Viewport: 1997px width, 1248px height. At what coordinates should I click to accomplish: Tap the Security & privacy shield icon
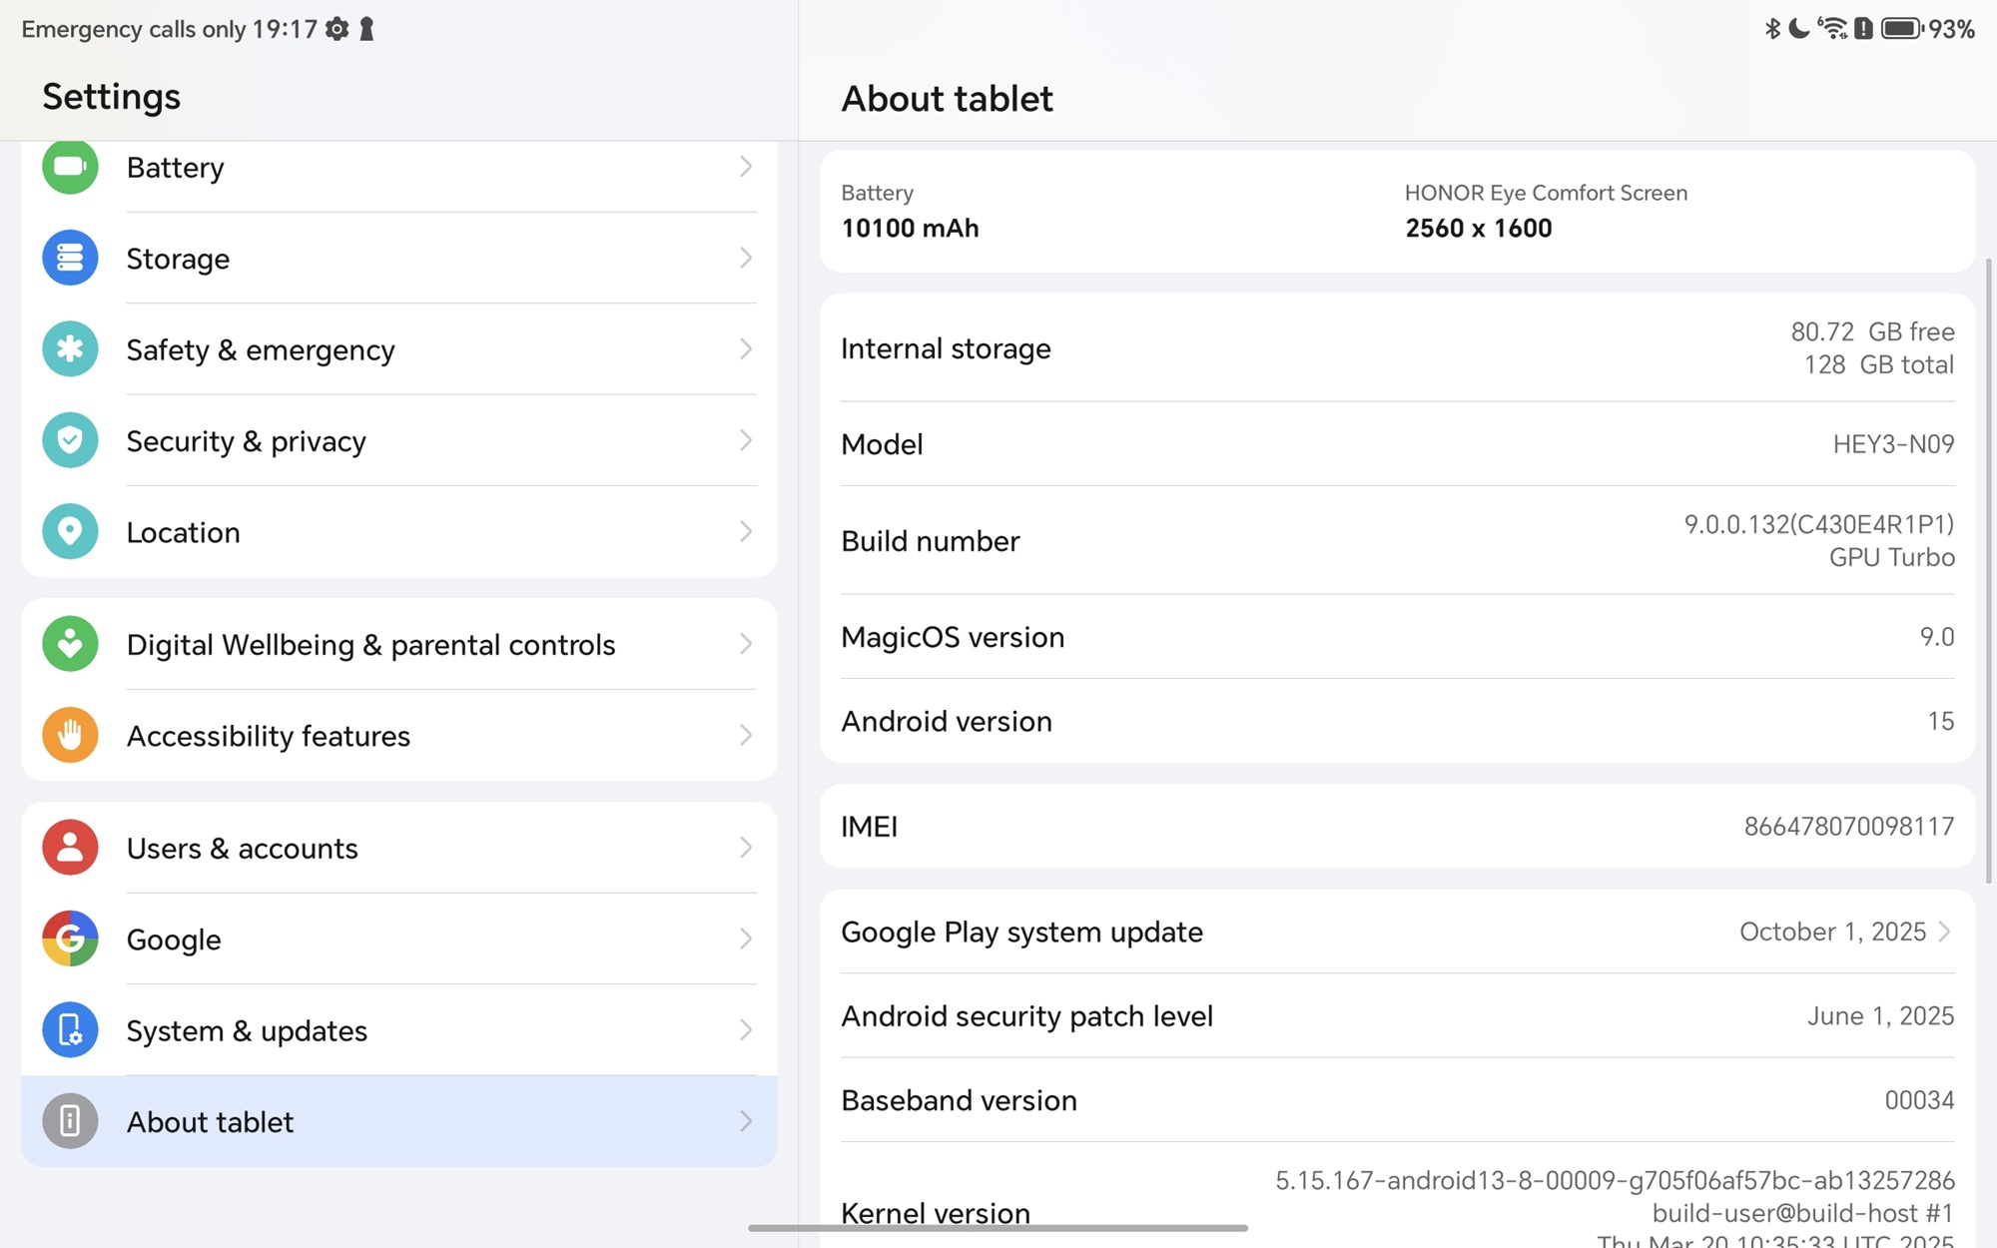[70, 440]
